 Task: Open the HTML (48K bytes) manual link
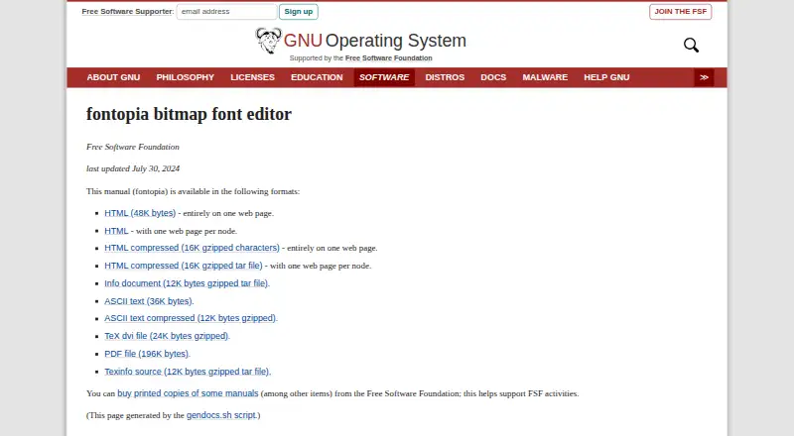click(140, 213)
